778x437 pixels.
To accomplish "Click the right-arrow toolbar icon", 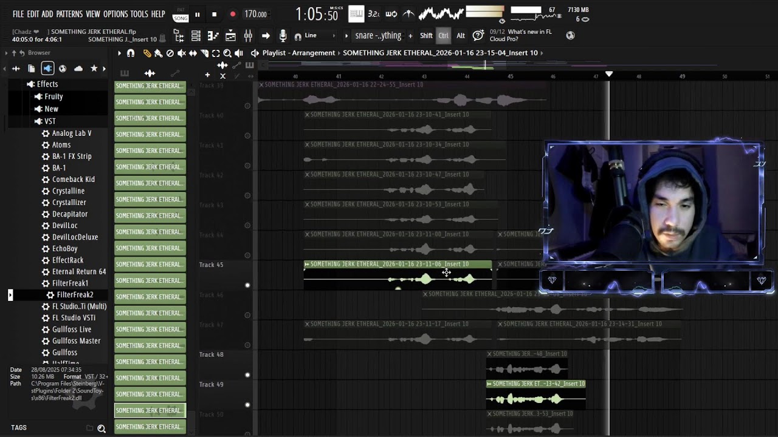I will click(x=266, y=36).
